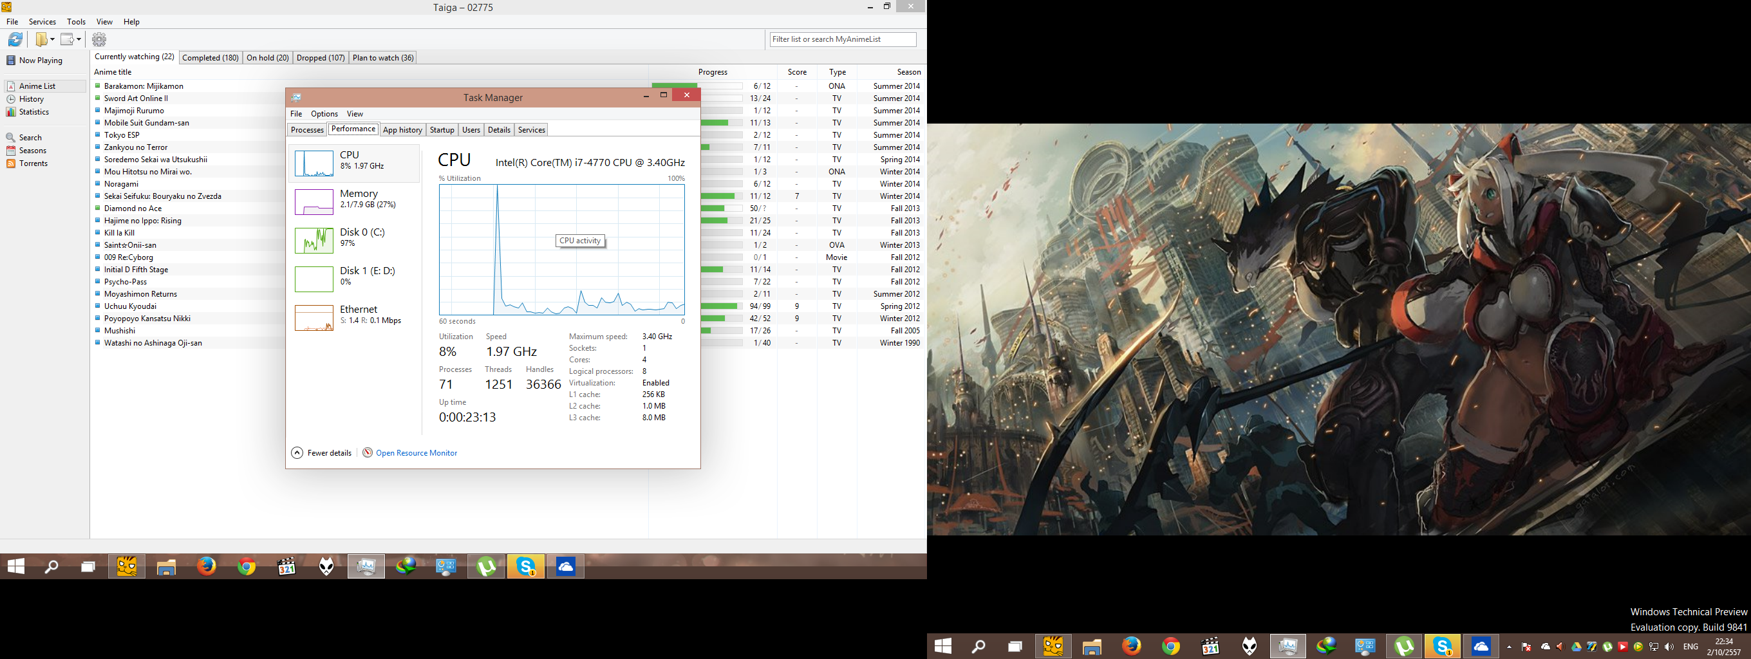
Task: Open Action Center flag icon in the system tray
Action: click(x=1527, y=647)
